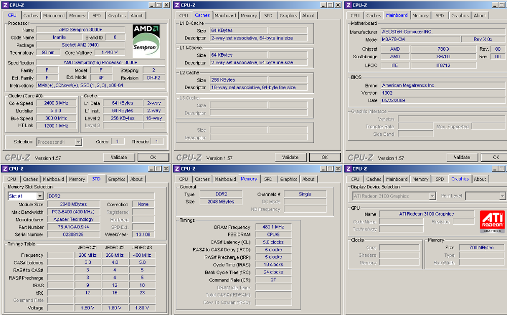
Task: Select CPU tab in ATI Radeon GPU window
Action: [355, 179]
